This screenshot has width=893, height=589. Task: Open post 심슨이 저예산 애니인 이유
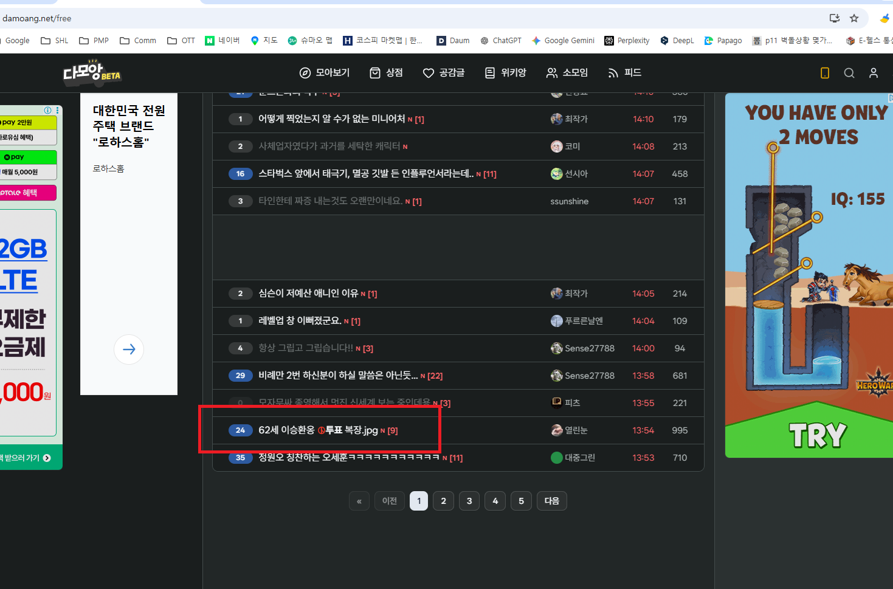(x=309, y=294)
